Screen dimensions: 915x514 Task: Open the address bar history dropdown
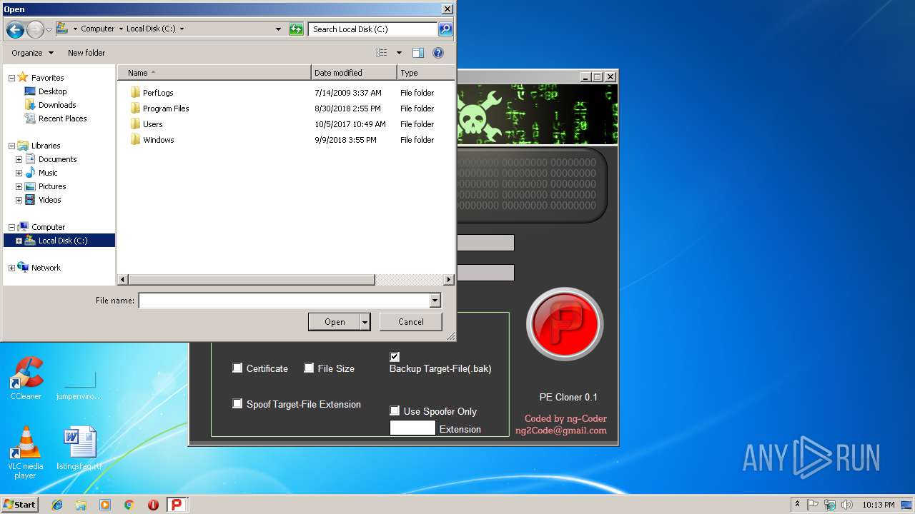click(x=278, y=29)
